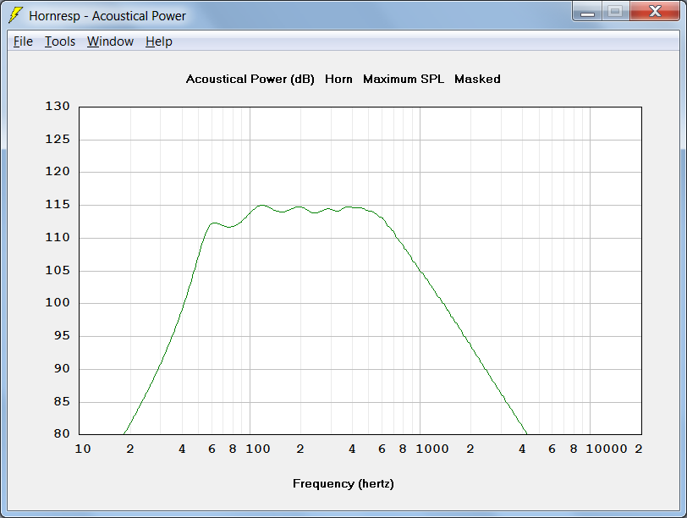
Task: Open the Tools menu
Action: [x=60, y=41]
